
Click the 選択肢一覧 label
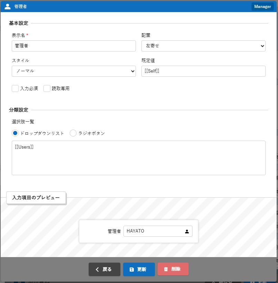23,122
